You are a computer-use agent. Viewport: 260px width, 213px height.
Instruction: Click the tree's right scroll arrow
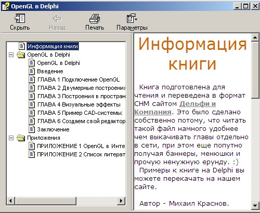[x=121, y=201]
